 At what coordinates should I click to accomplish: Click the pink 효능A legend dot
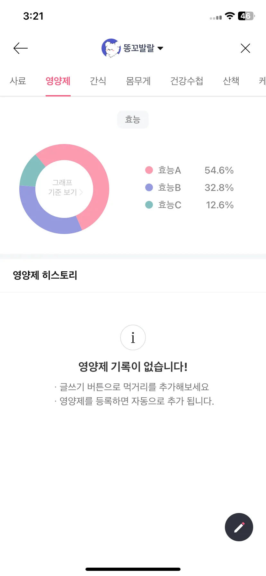pos(149,170)
